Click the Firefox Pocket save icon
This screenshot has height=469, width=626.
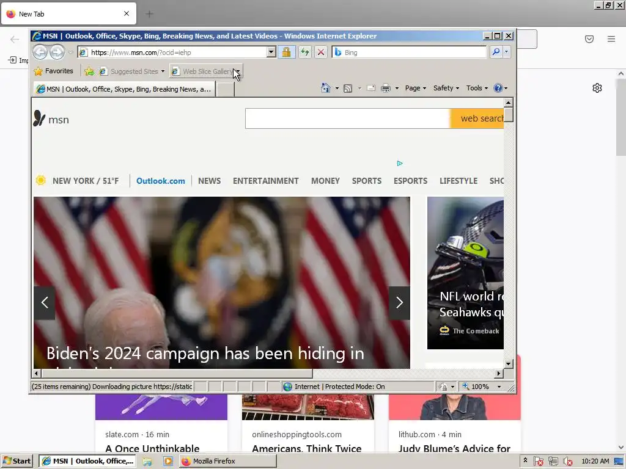589,38
